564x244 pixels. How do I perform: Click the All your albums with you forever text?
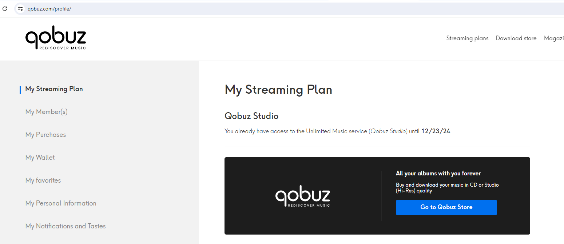pyautogui.click(x=438, y=174)
